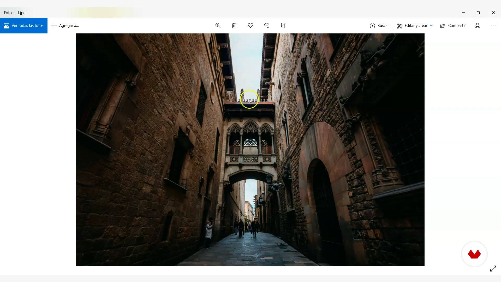Delete the photo with the trash icon
The width and height of the screenshot is (501, 282).
tap(234, 26)
